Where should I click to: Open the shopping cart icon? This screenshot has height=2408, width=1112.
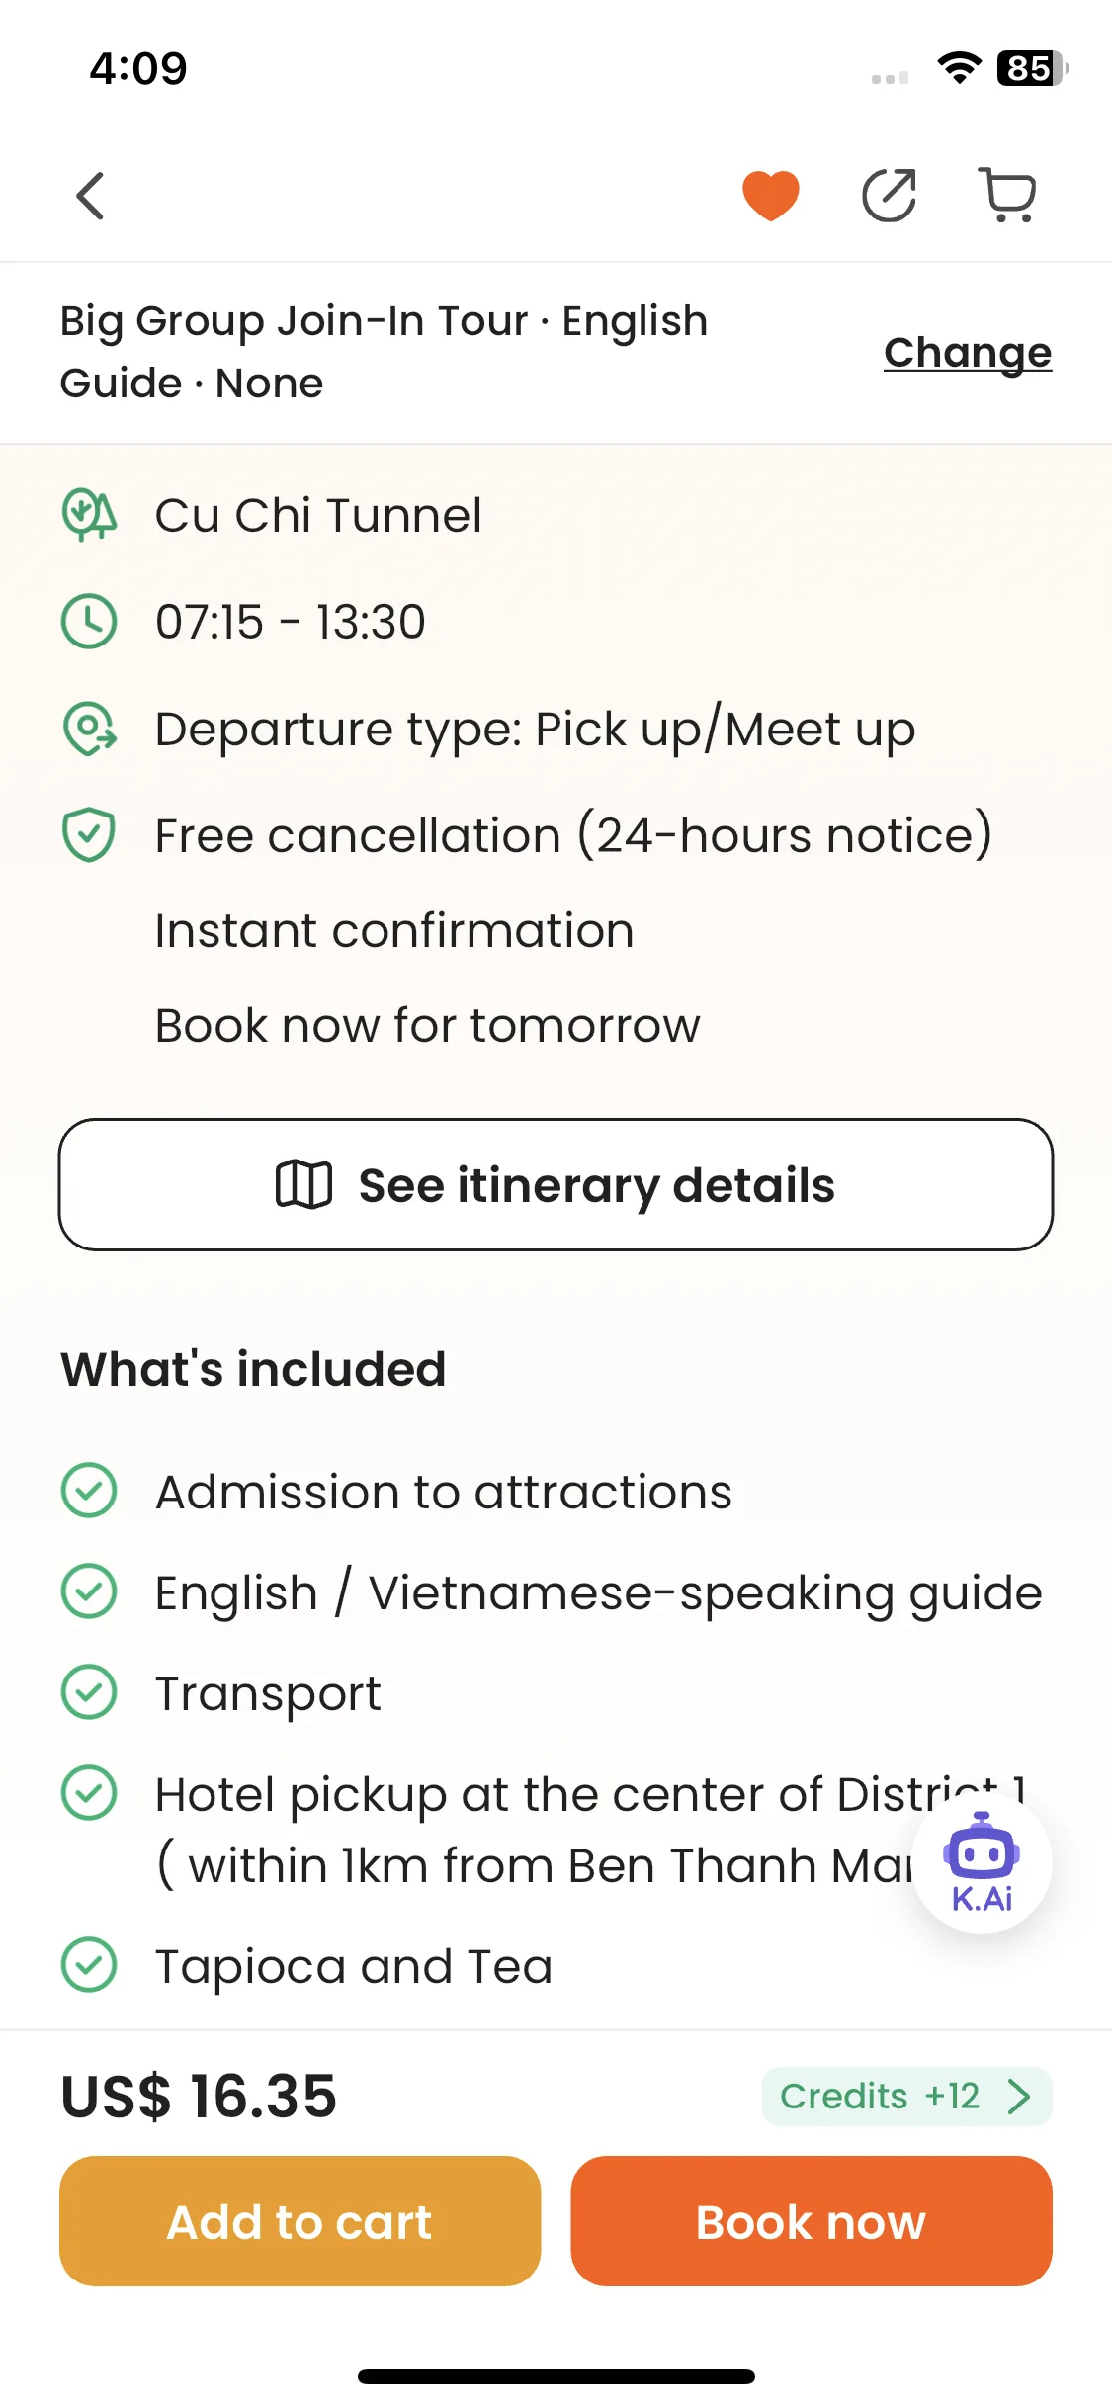1007,196
